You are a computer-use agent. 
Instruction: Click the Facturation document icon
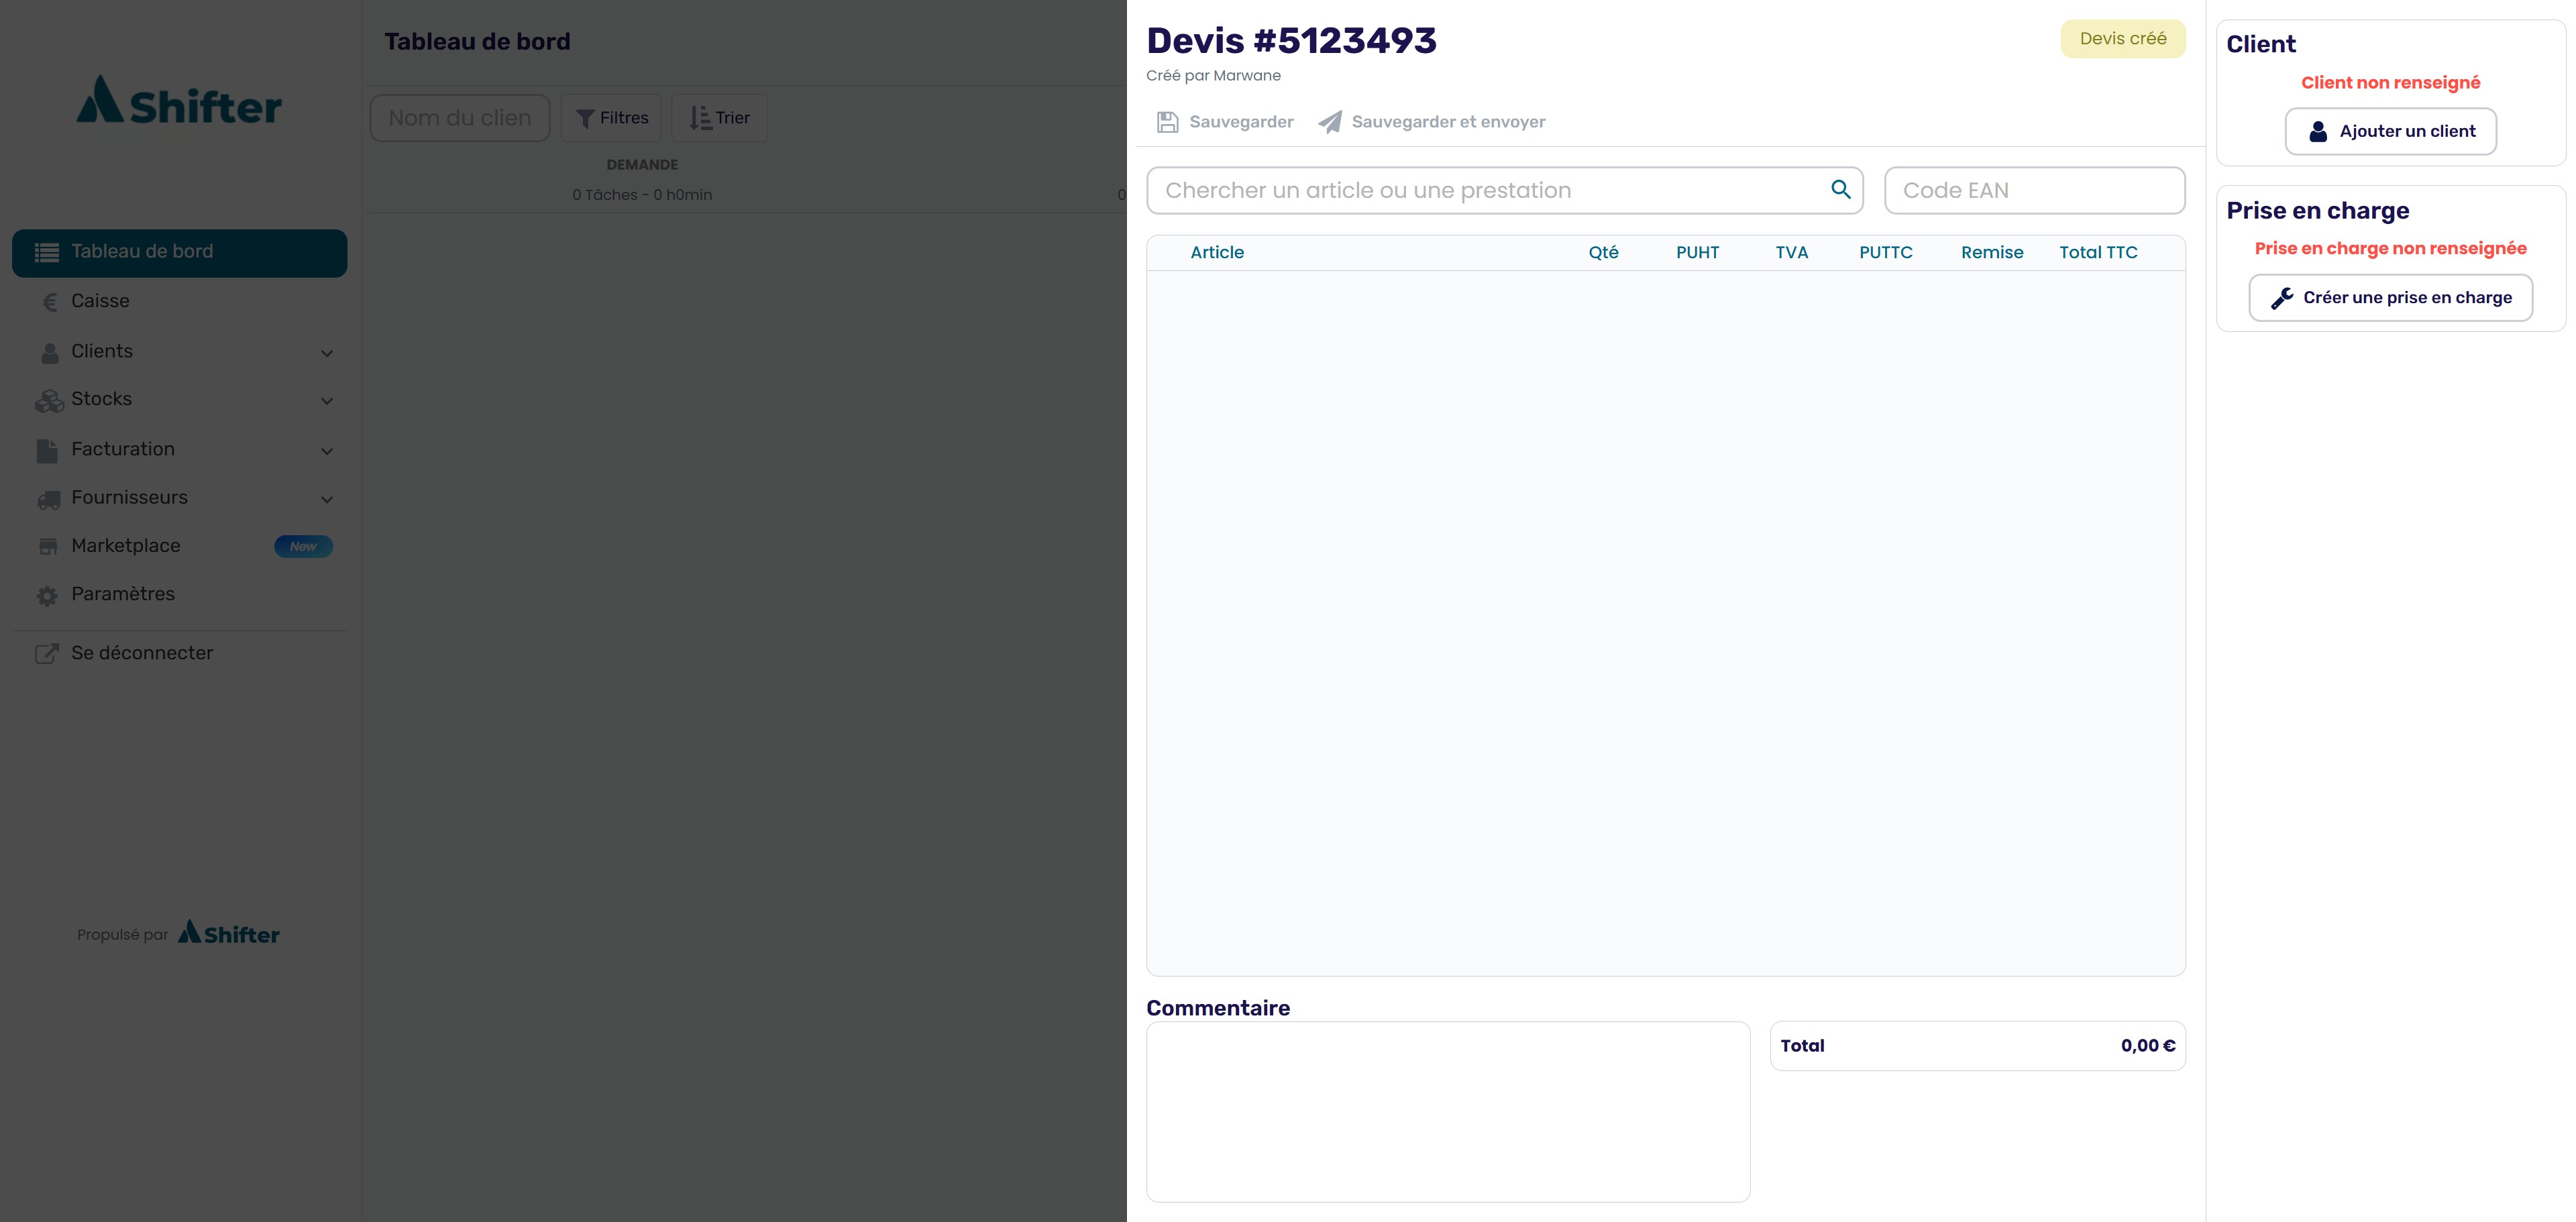click(x=47, y=451)
